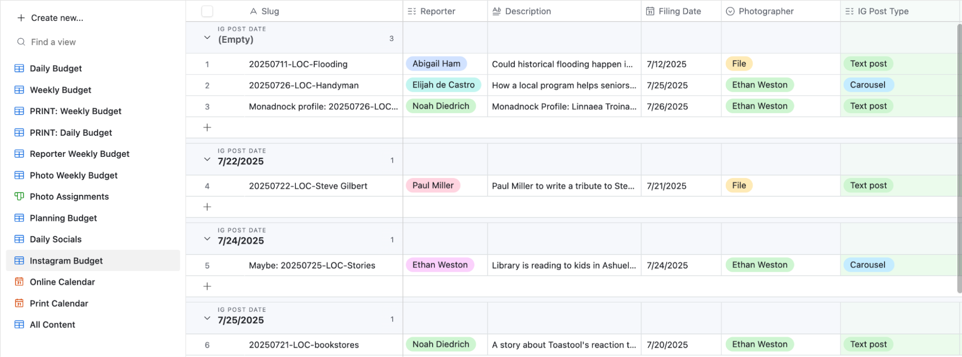Collapse the 7/22/2025 group
This screenshot has height=357, width=962.
pos(207,159)
